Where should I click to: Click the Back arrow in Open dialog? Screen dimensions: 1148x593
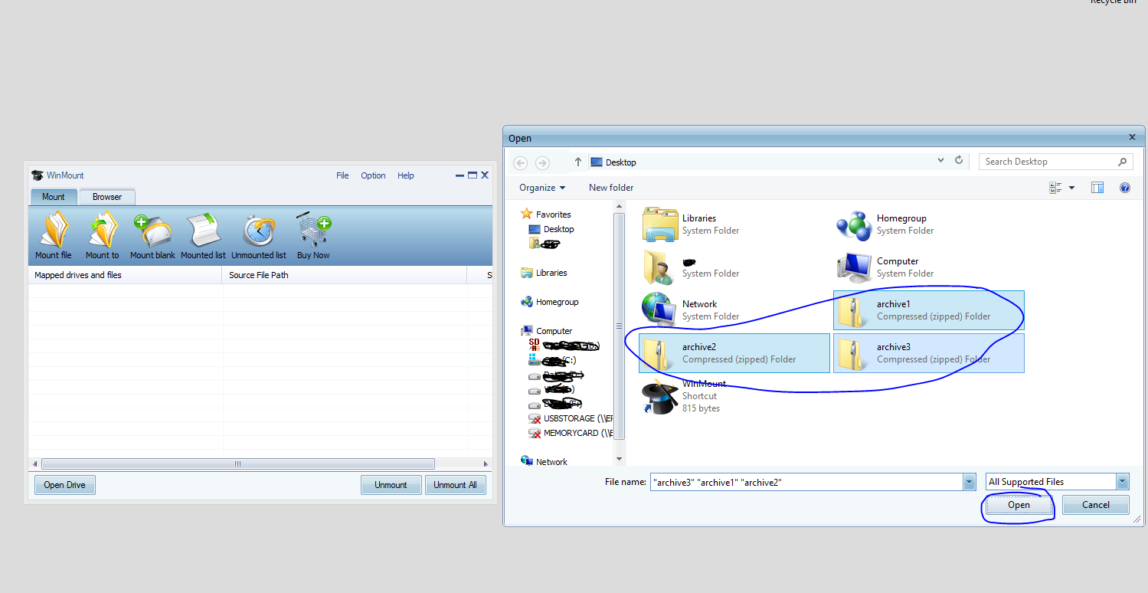coord(521,162)
